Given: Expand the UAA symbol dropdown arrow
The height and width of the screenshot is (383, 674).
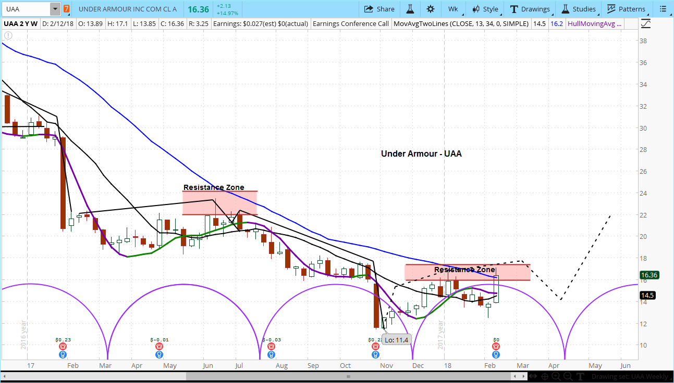Looking at the screenshot, I should pos(55,9).
